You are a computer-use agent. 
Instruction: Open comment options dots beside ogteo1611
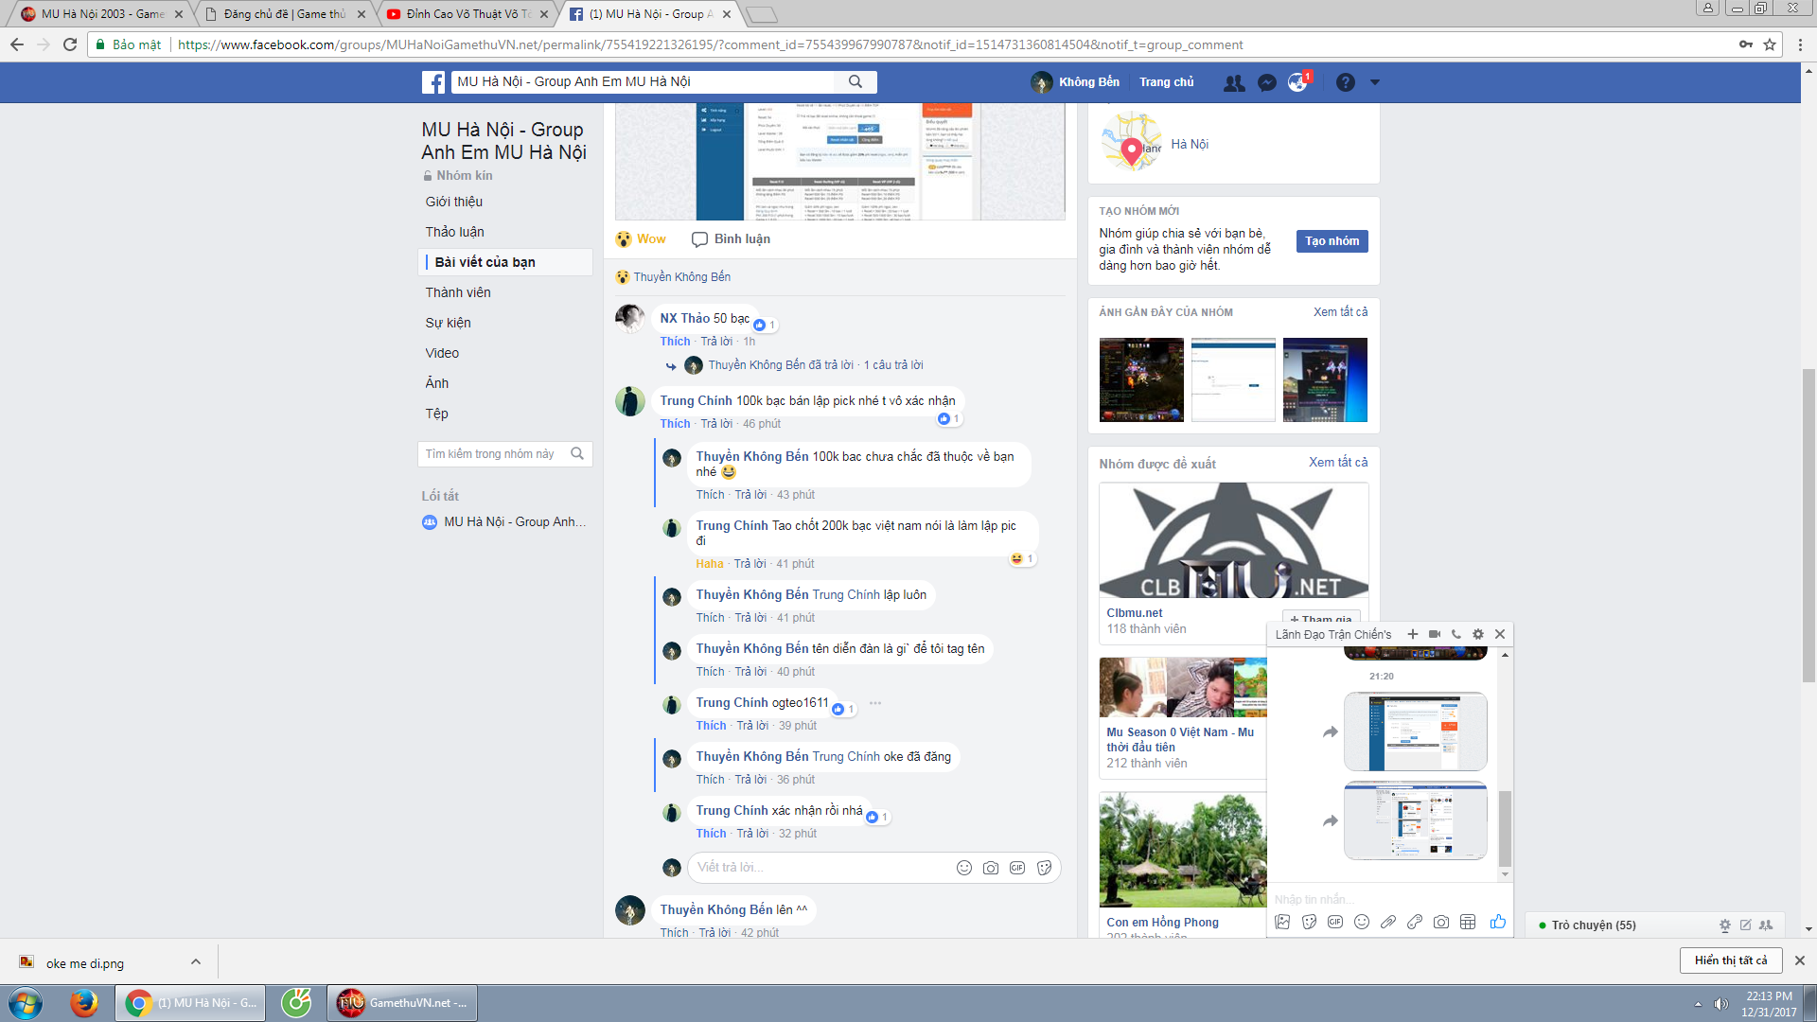[875, 703]
